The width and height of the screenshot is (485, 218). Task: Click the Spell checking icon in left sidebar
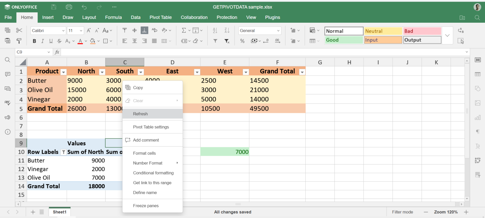click(x=7, y=103)
